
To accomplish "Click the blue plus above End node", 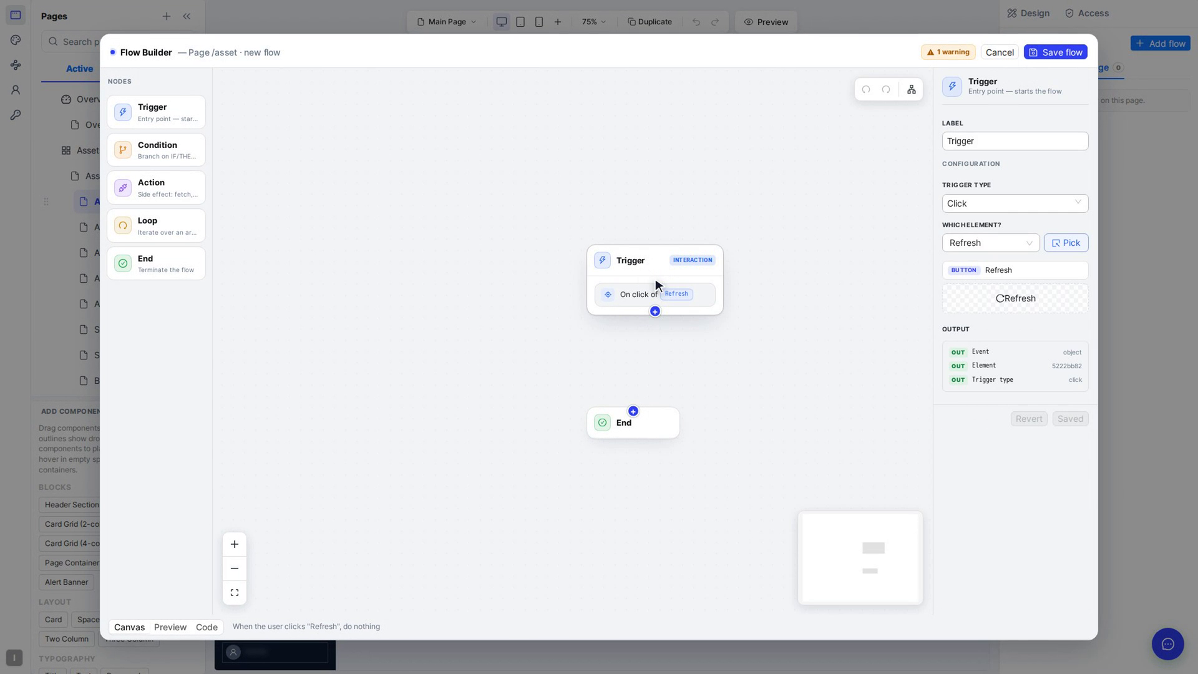I will (633, 411).
